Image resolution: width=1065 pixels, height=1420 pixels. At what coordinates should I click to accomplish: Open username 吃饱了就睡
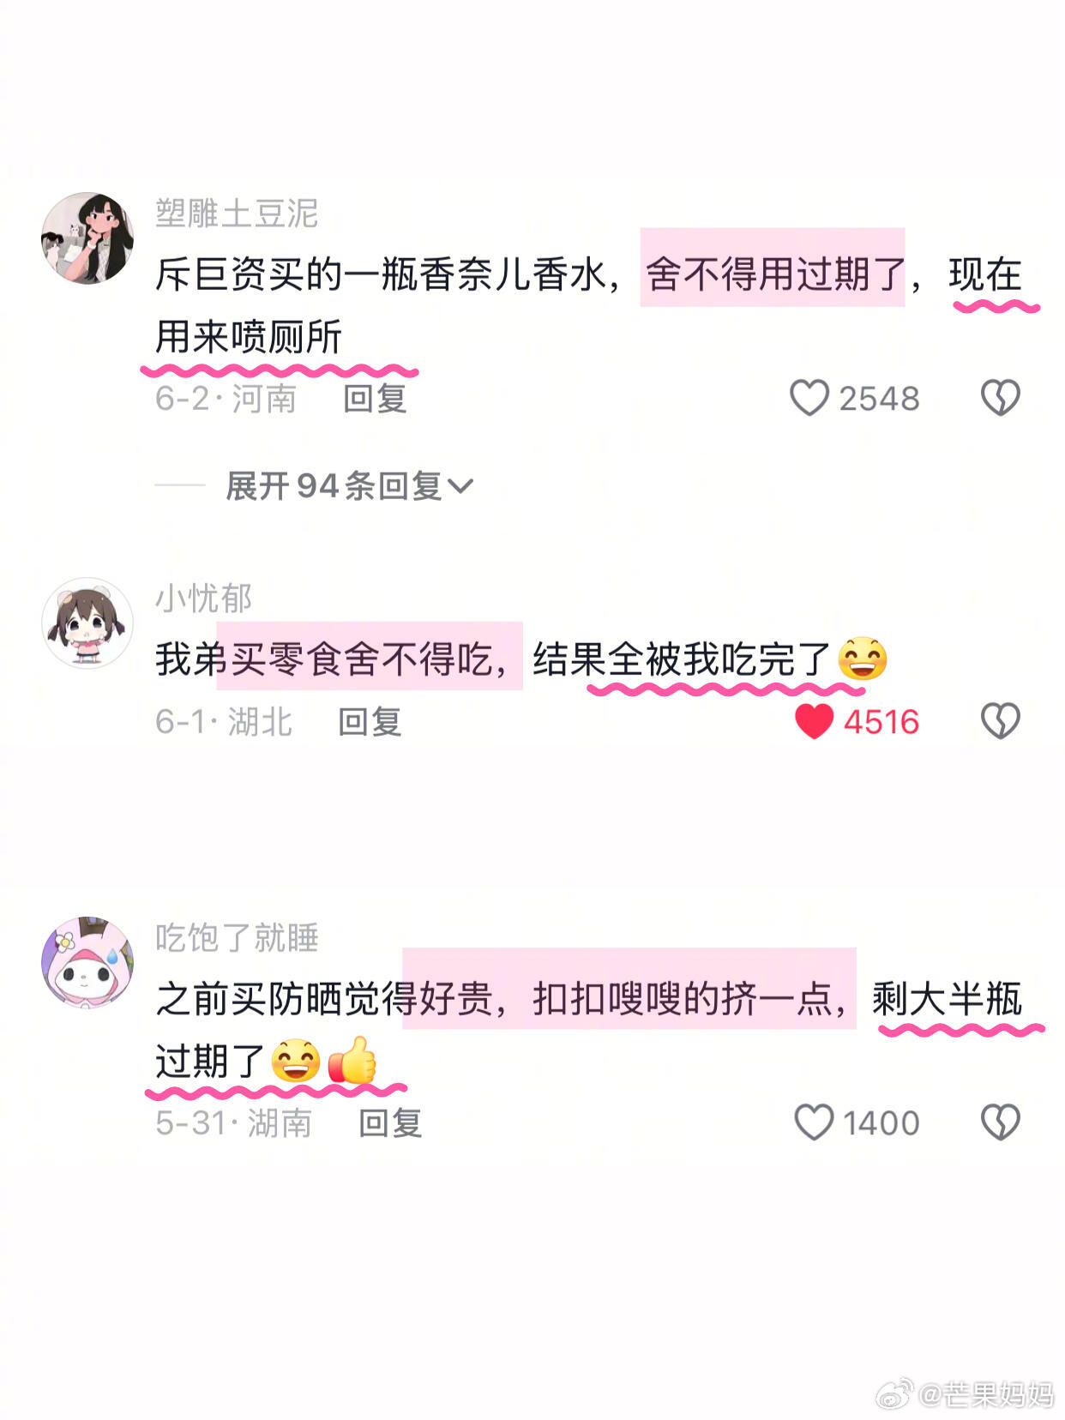[237, 937]
